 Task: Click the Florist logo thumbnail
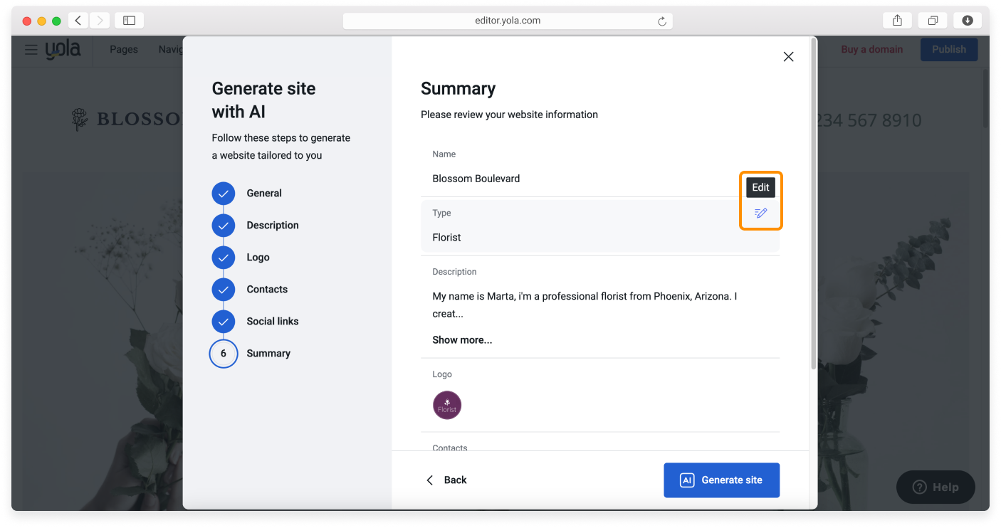tap(447, 406)
